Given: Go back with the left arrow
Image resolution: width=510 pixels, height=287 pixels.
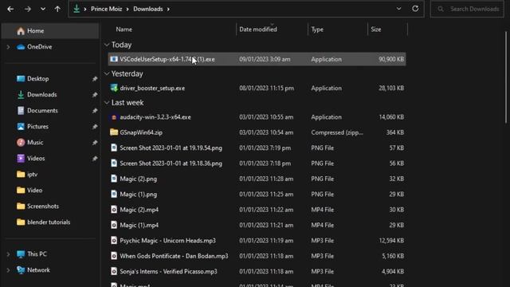Looking at the screenshot, I should [x=10, y=9].
